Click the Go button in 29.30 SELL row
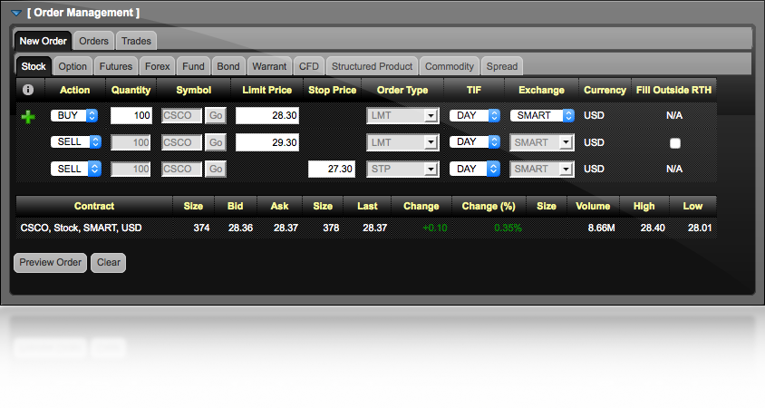Image resolution: width=765 pixels, height=408 pixels. (x=216, y=142)
